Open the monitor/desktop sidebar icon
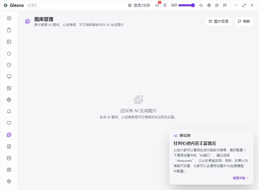Image resolution: width=259 pixels, height=190 pixels. pos(9,77)
